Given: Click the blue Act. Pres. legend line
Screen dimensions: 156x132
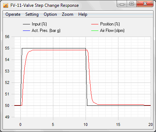Looking at the screenshot, I should pos(26,30).
